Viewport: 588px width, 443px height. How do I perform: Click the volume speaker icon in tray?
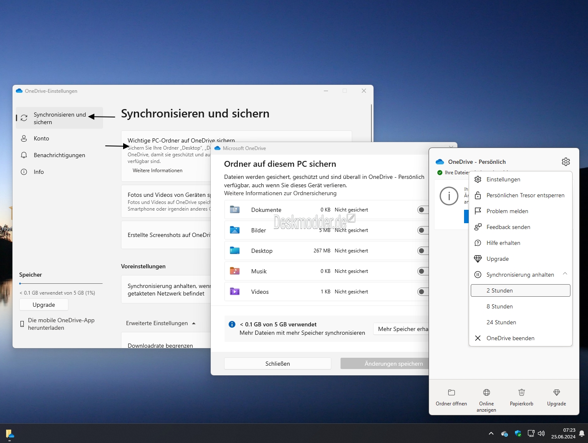click(x=541, y=433)
